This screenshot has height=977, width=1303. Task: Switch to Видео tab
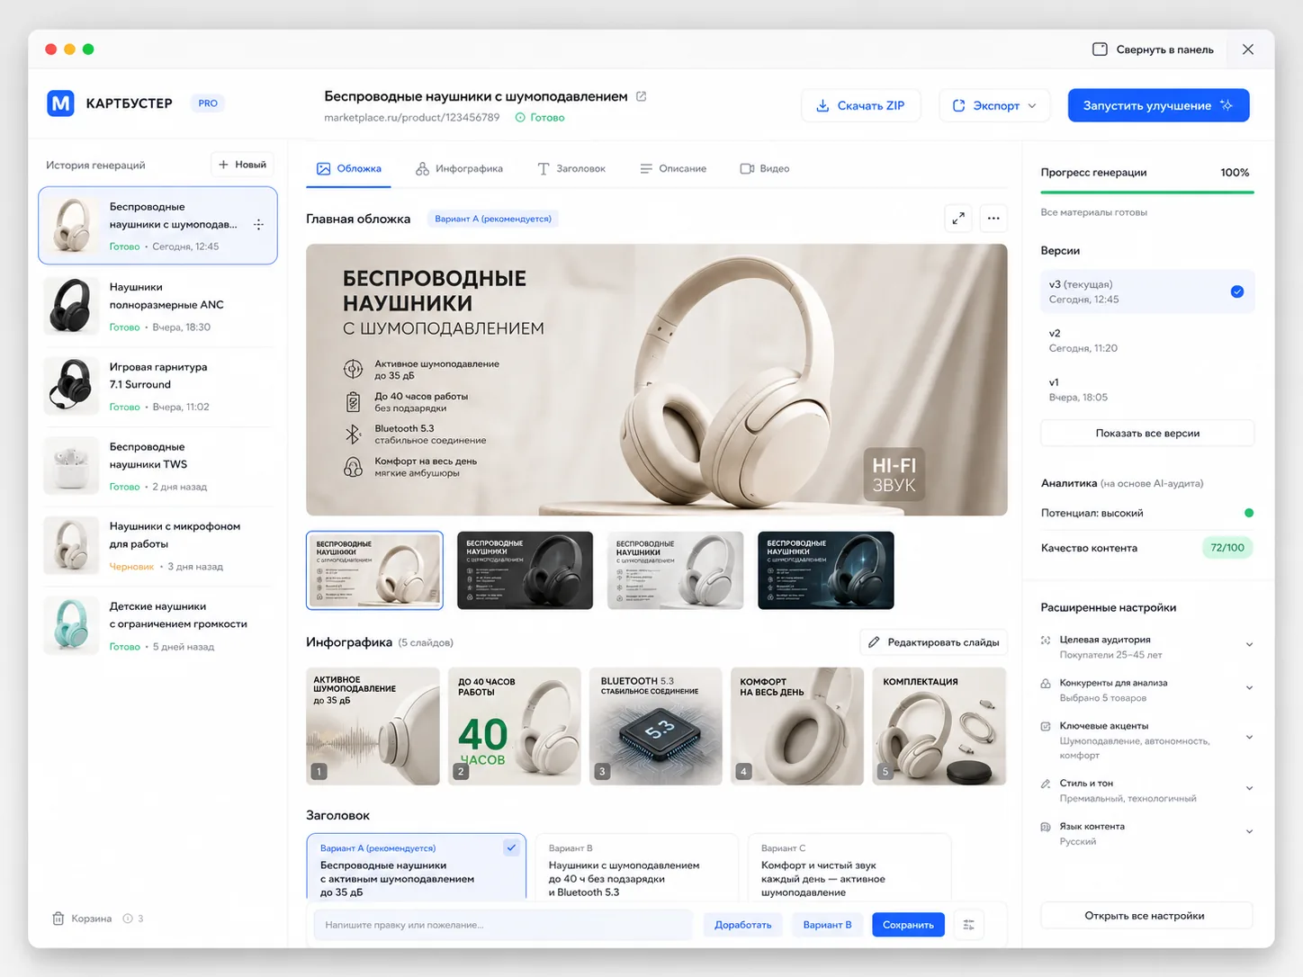(765, 168)
